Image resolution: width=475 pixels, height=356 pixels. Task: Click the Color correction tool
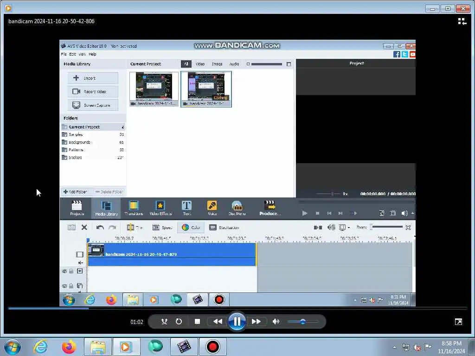(191, 227)
